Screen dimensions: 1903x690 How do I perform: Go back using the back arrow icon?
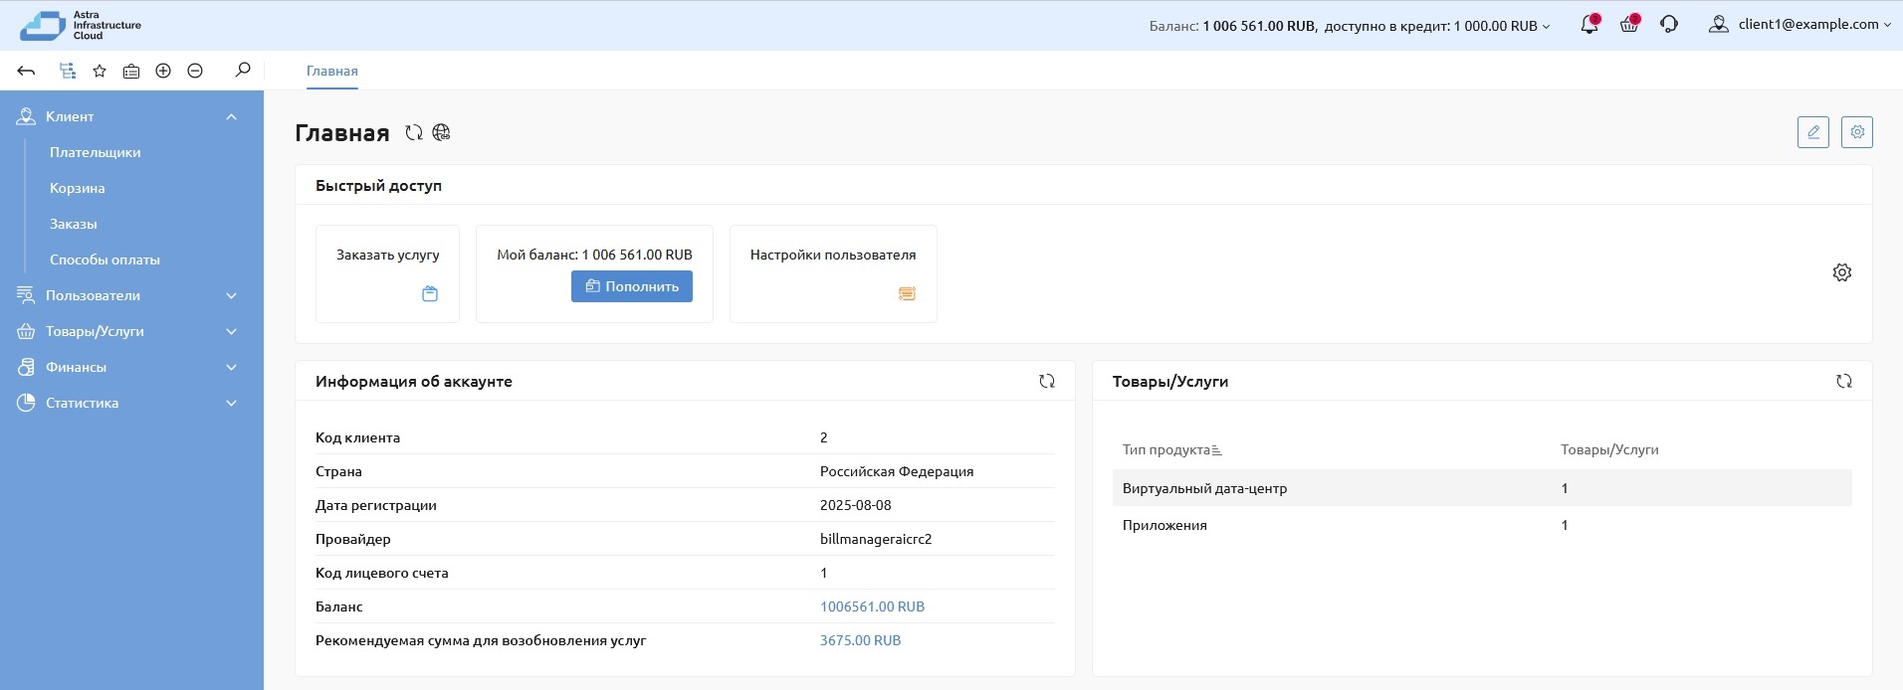(x=27, y=71)
